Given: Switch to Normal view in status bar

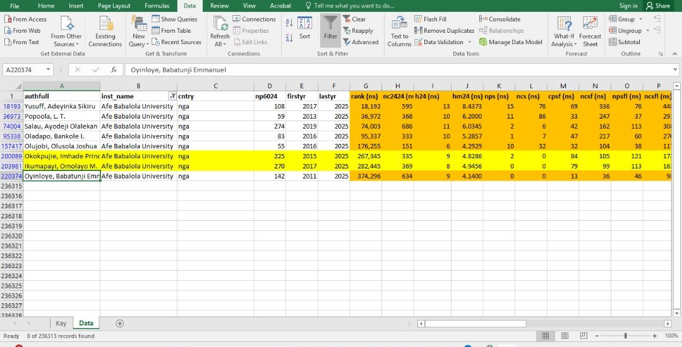Looking at the screenshot, I should (546, 336).
